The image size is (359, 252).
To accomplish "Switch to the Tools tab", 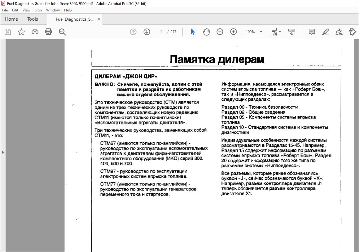I will 33,19.
